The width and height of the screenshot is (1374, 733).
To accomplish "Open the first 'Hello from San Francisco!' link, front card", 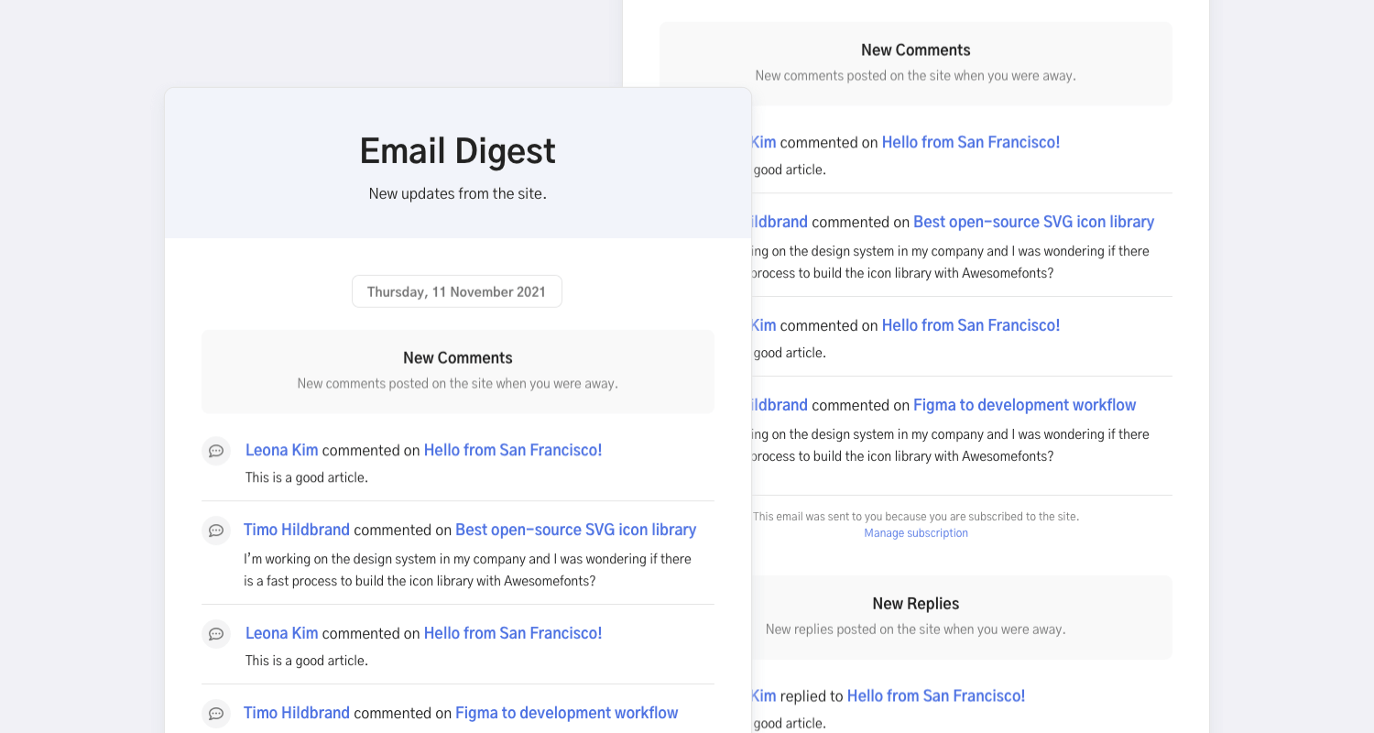I will click(513, 450).
